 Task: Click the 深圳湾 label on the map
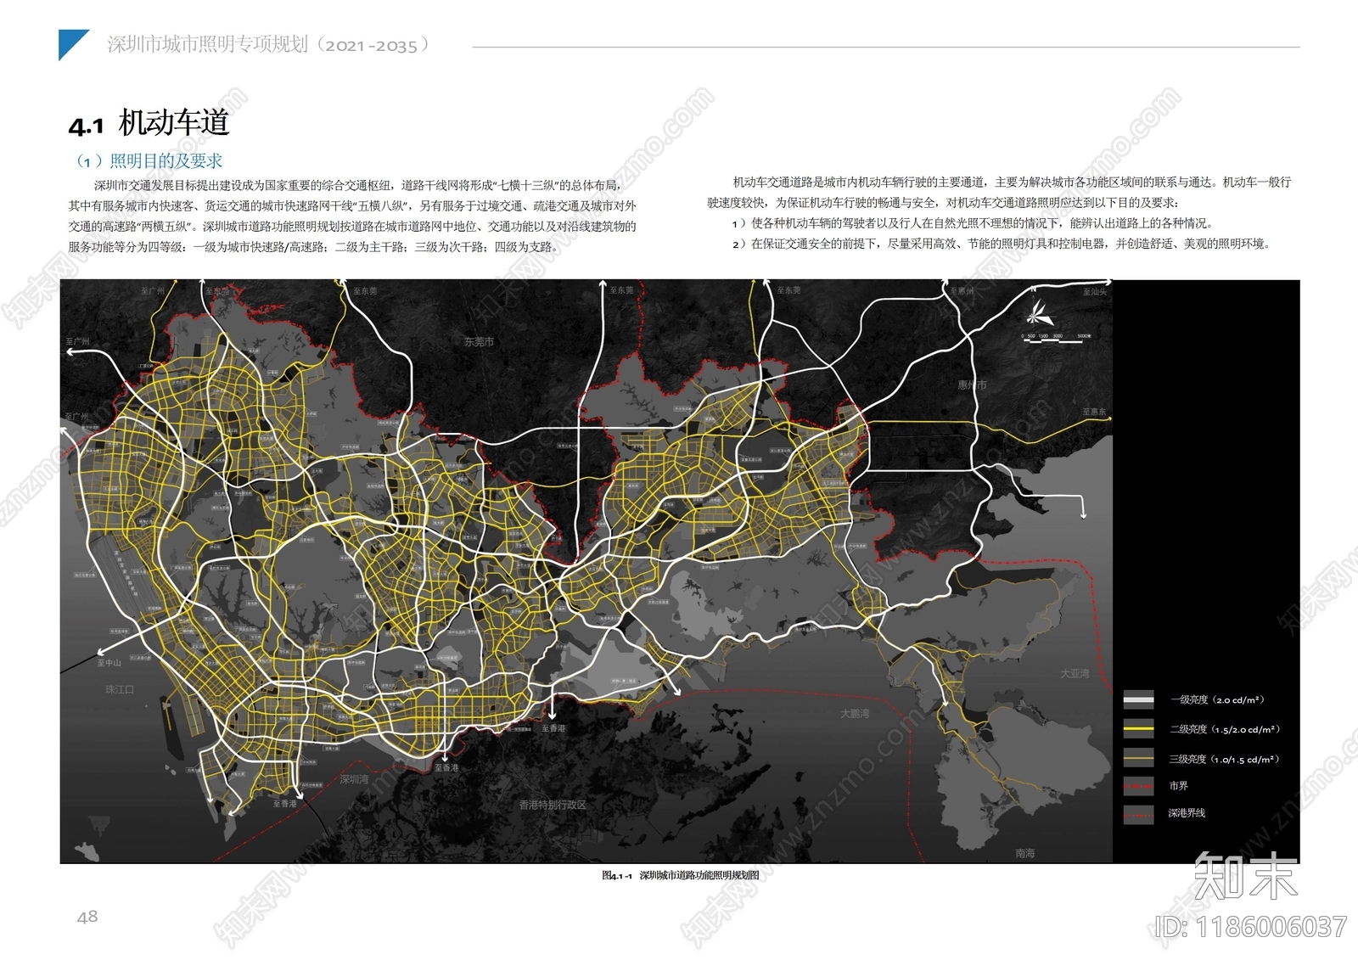click(354, 779)
